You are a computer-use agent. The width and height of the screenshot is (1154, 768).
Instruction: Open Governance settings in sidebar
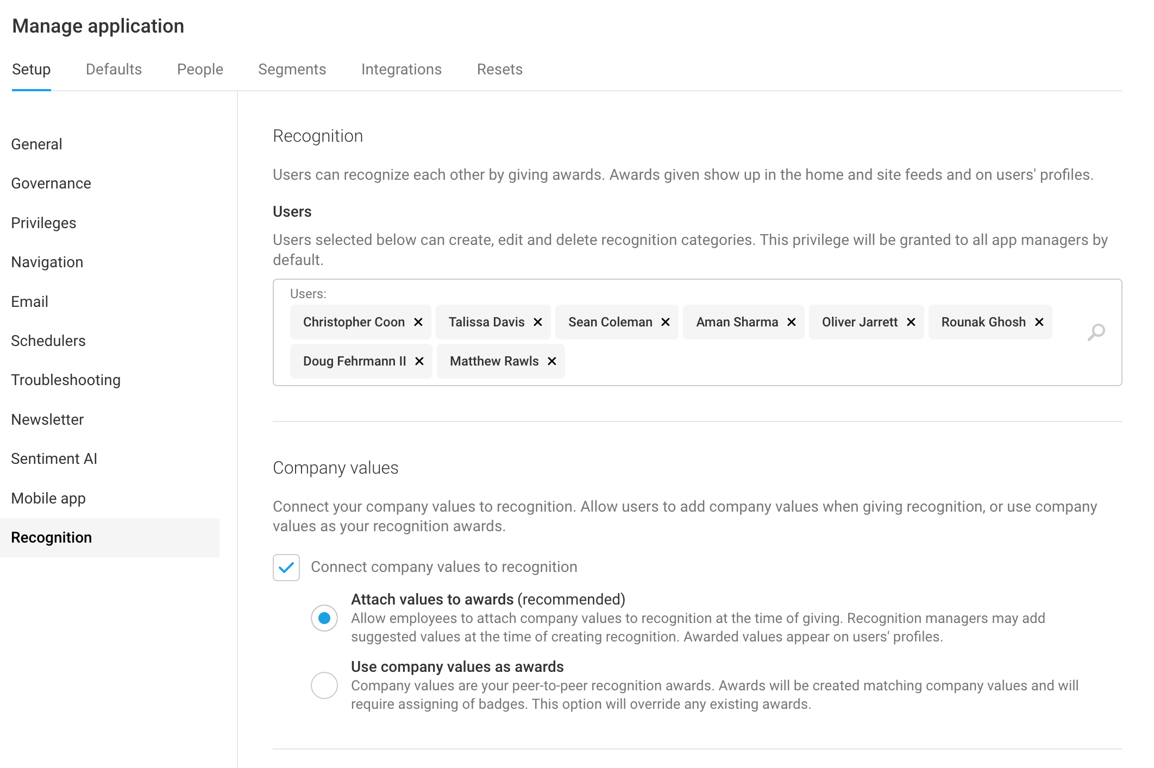pyautogui.click(x=51, y=184)
